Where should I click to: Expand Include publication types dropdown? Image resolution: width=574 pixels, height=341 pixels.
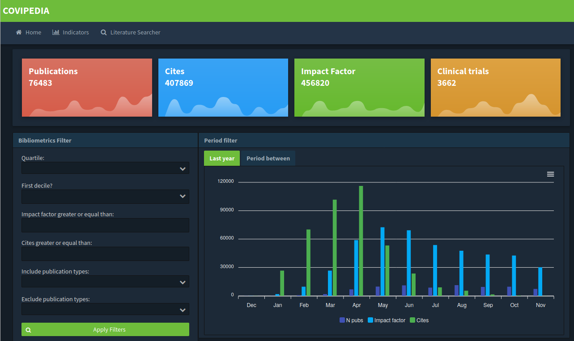pyautogui.click(x=105, y=282)
